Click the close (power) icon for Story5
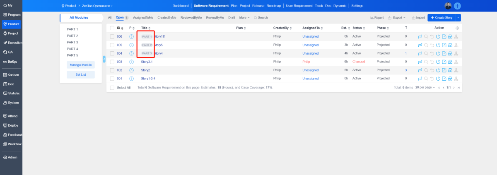The image size is (497, 175). click(438, 45)
